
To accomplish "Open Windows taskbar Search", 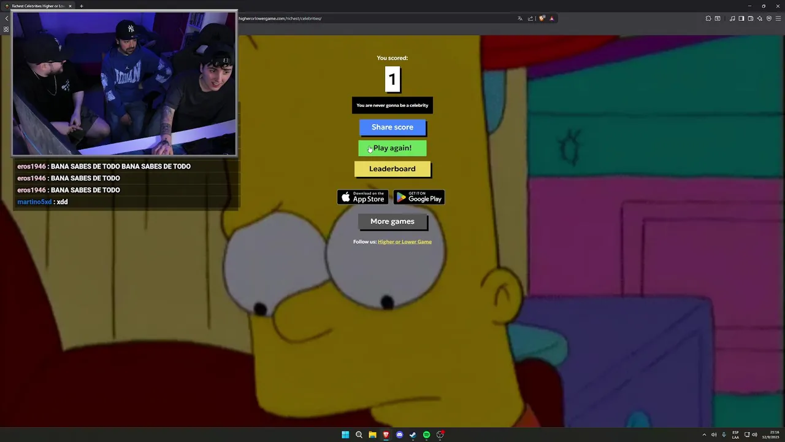I will coord(359,435).
